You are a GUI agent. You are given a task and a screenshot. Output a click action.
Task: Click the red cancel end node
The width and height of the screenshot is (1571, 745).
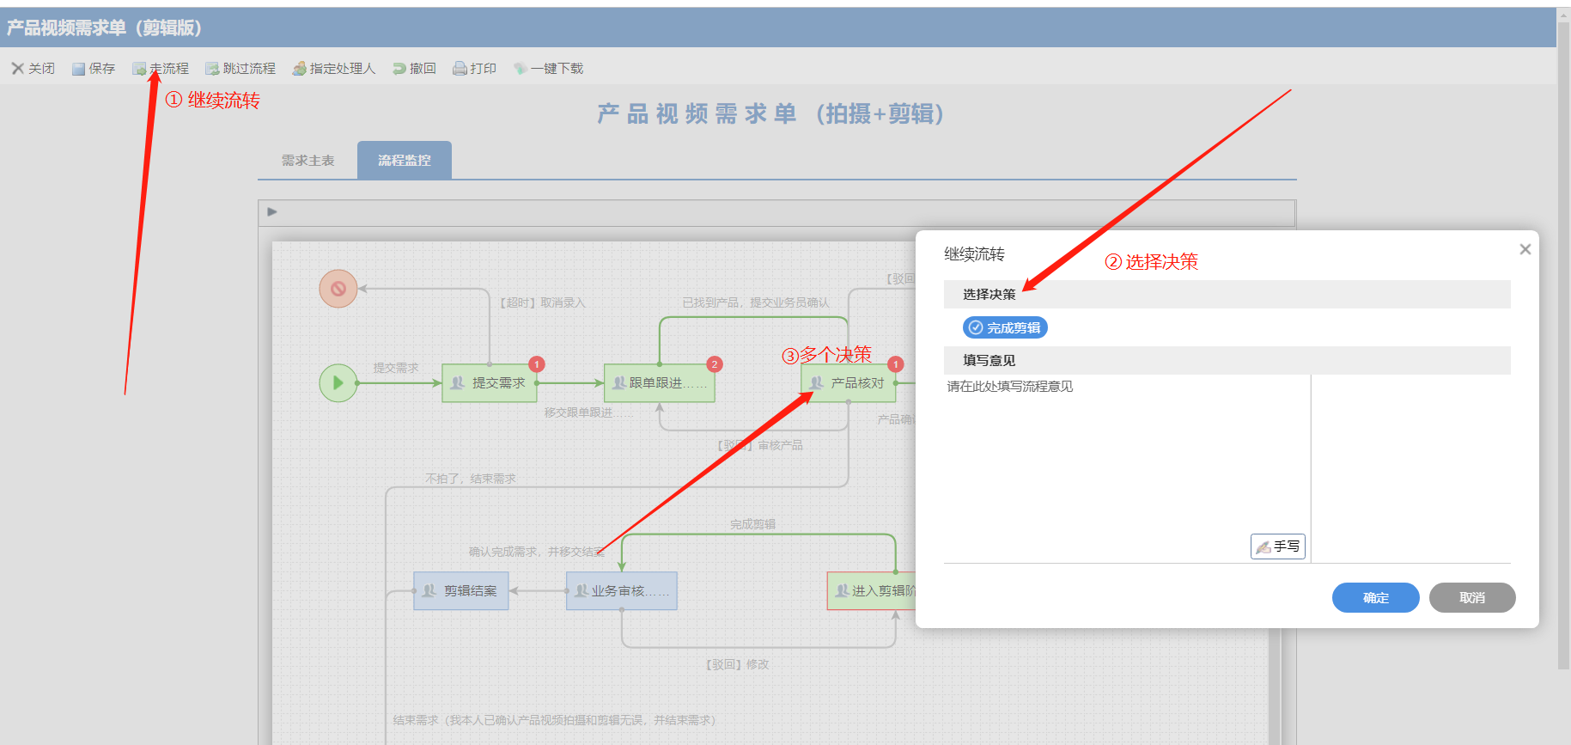click(338, 289)
